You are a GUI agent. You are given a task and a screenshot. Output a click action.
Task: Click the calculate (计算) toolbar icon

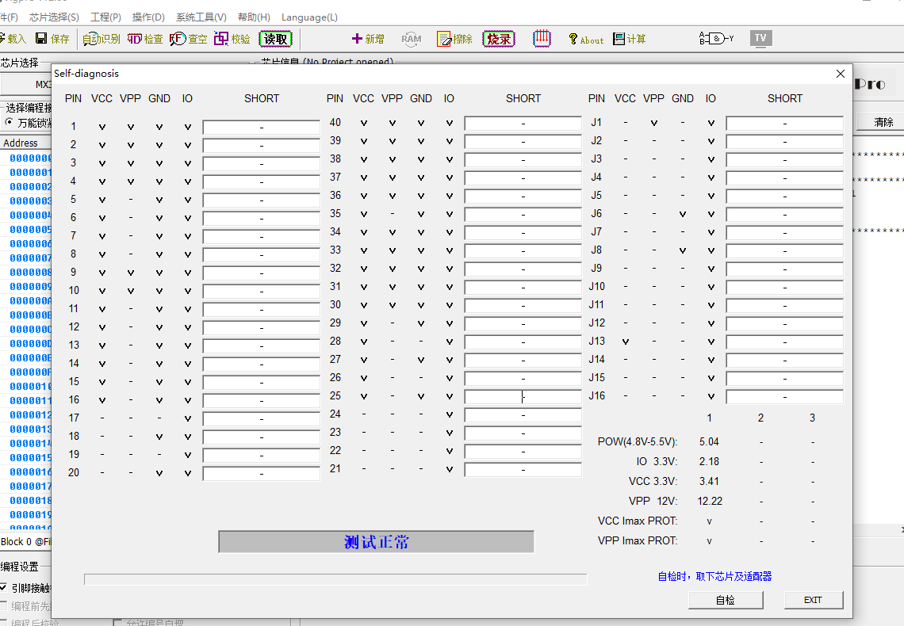tap(619, 39)
